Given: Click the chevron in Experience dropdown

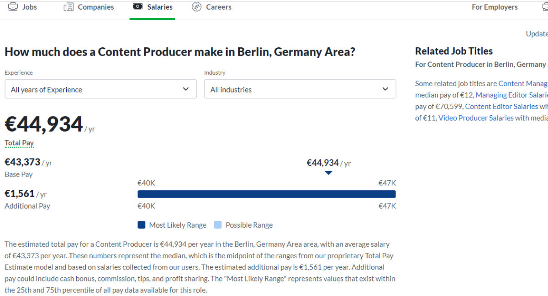Looking at the screenshot, I should tap(185, 89).
